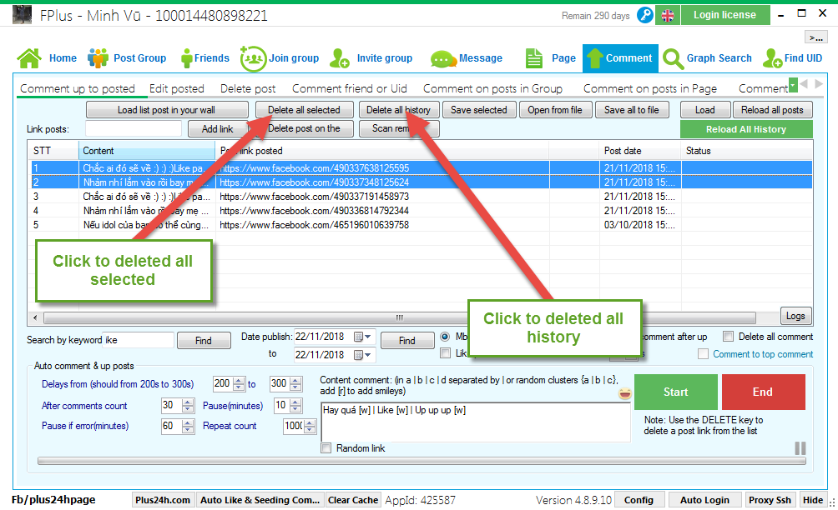
Task: Open the Home section
Action: [x=47, y=58]
